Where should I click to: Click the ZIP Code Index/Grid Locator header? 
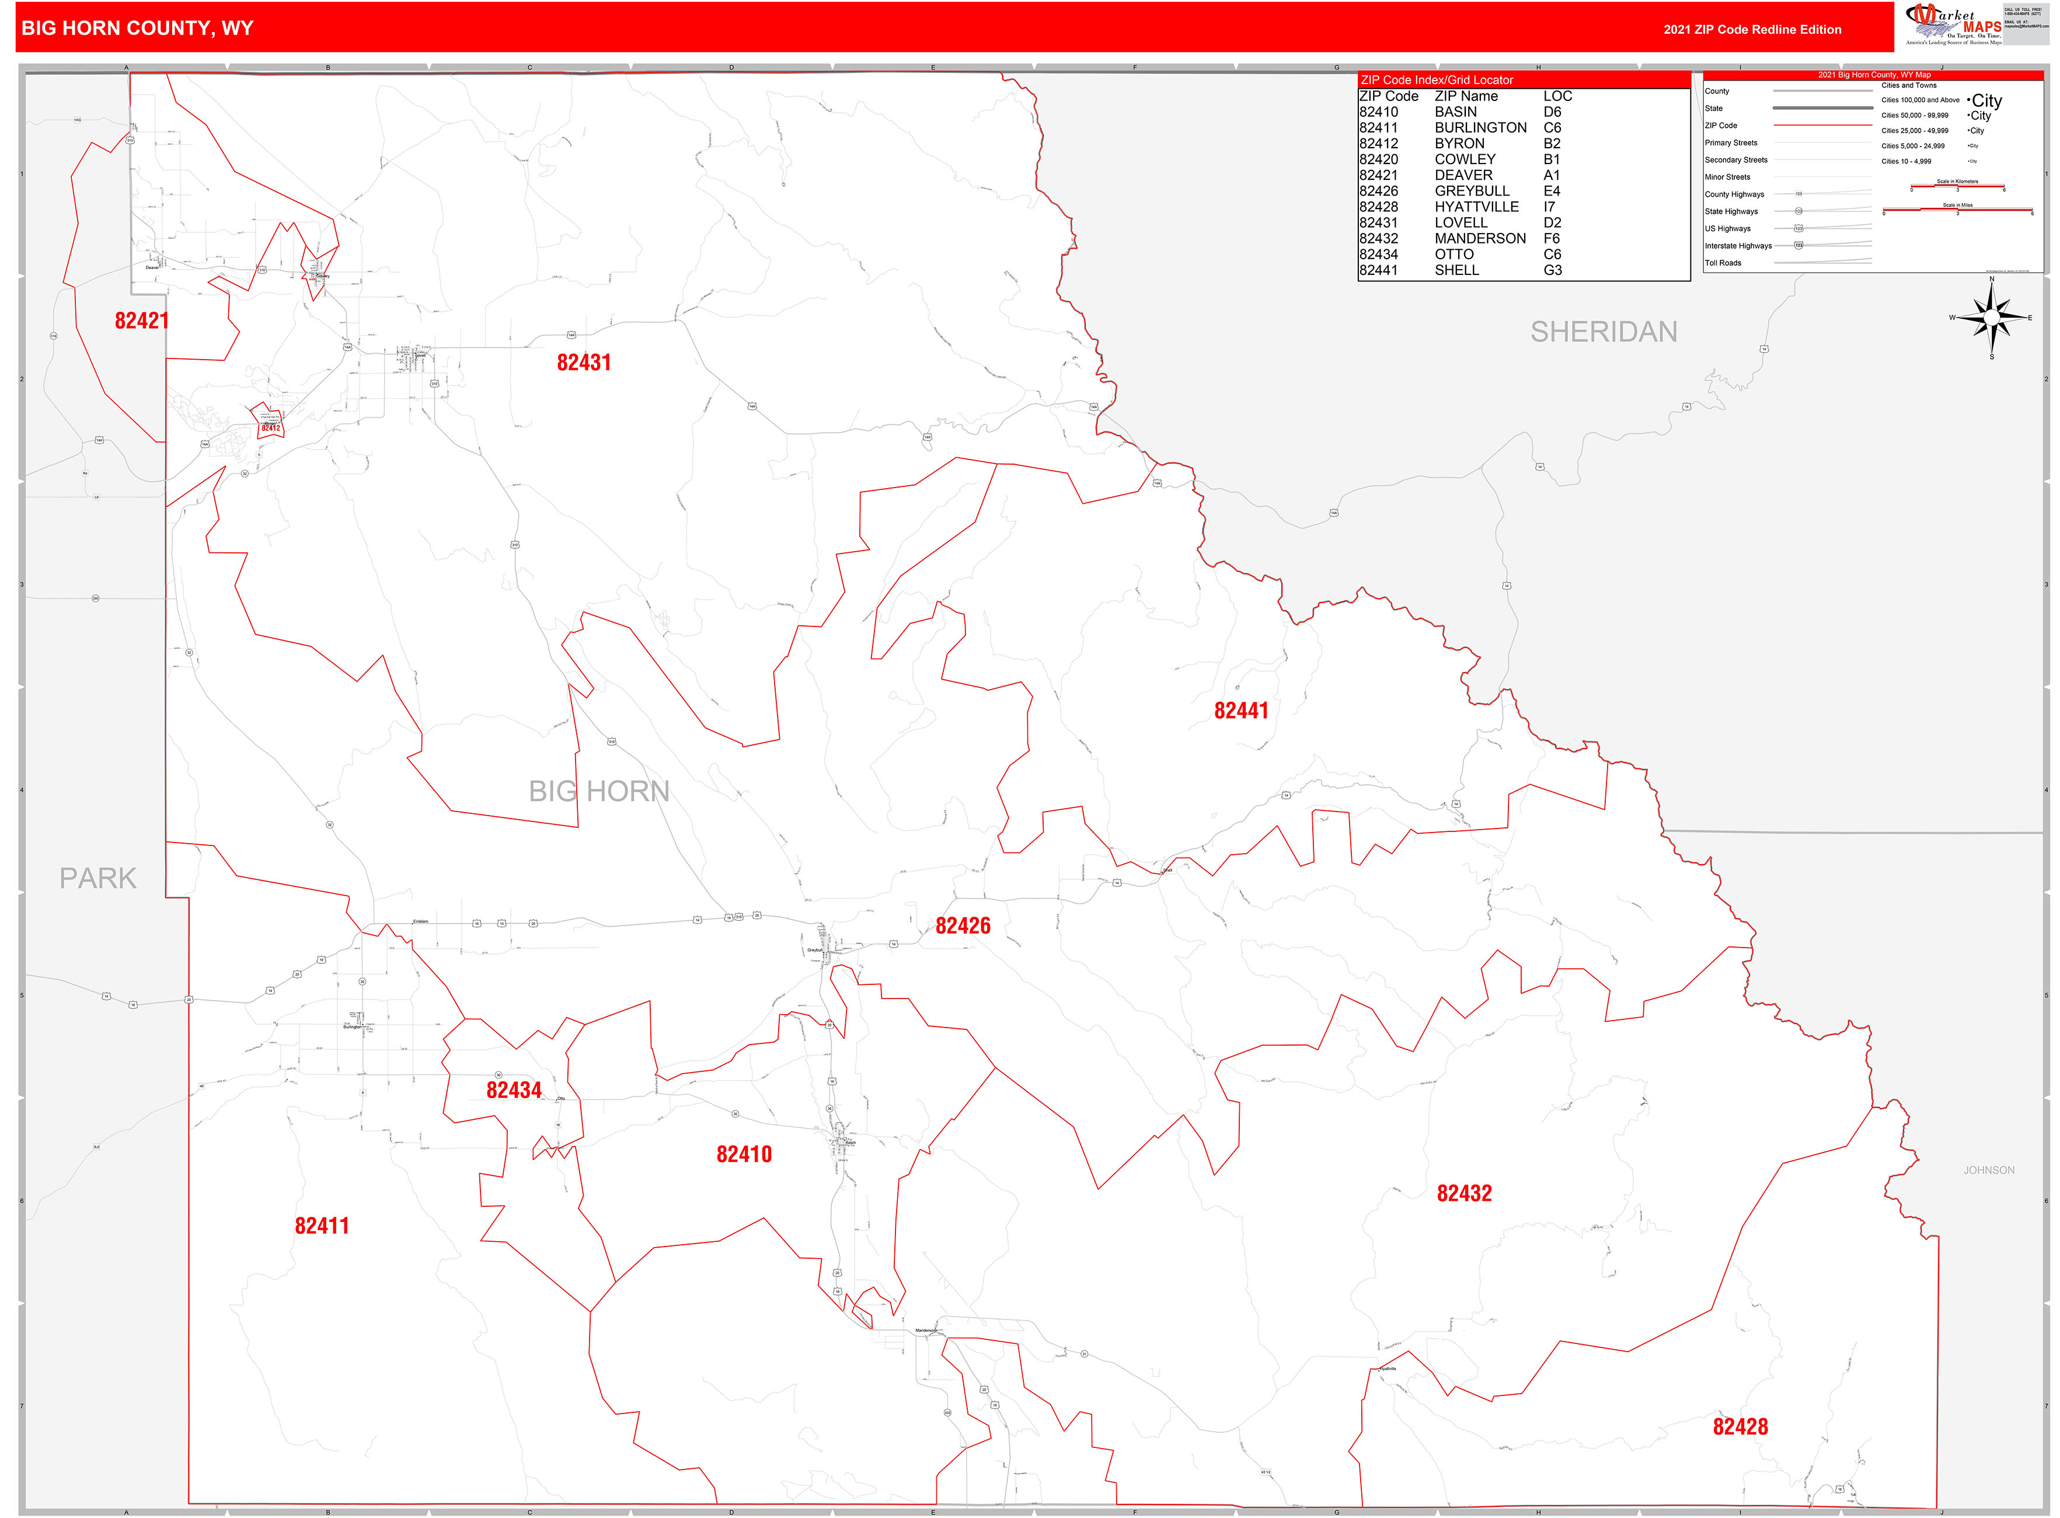tap(1436, 80)
